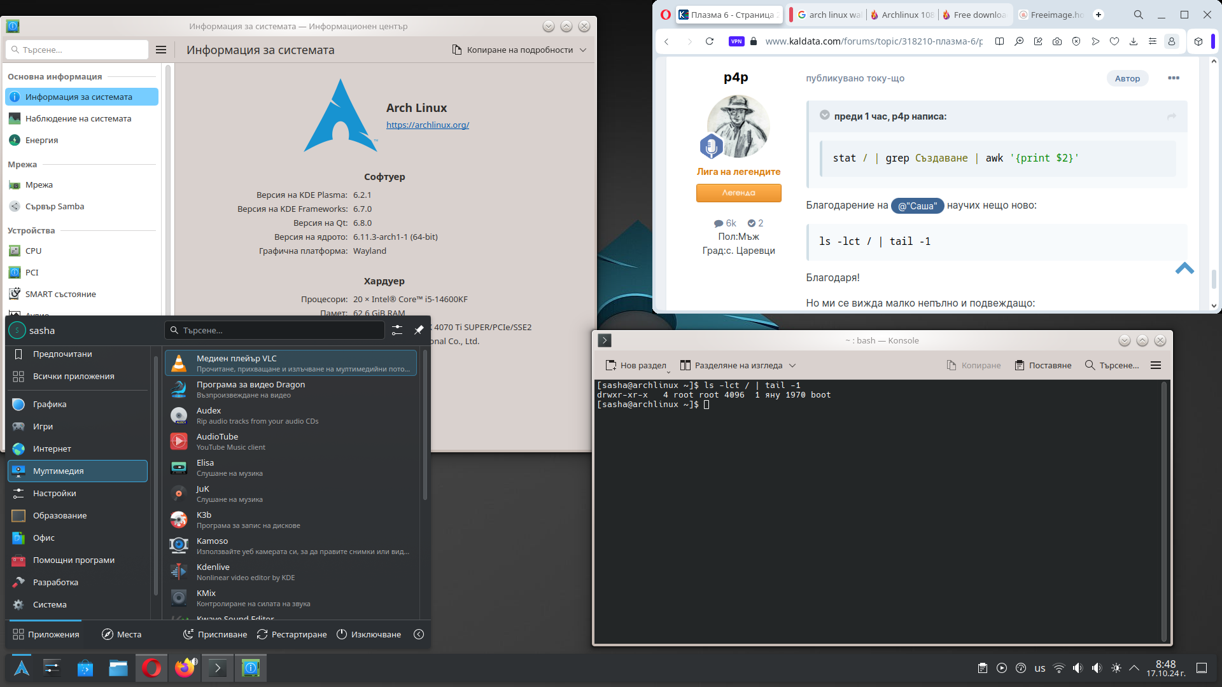Show hidden system tray icons arrow
The height and width of the screenshot is (687, 1222).
pos(1134,668)
